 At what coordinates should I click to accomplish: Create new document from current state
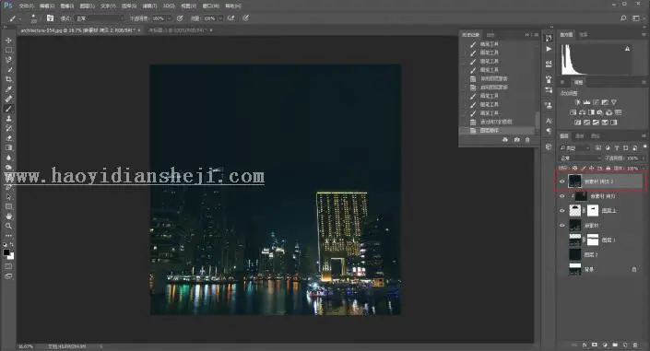pos(505,140)
